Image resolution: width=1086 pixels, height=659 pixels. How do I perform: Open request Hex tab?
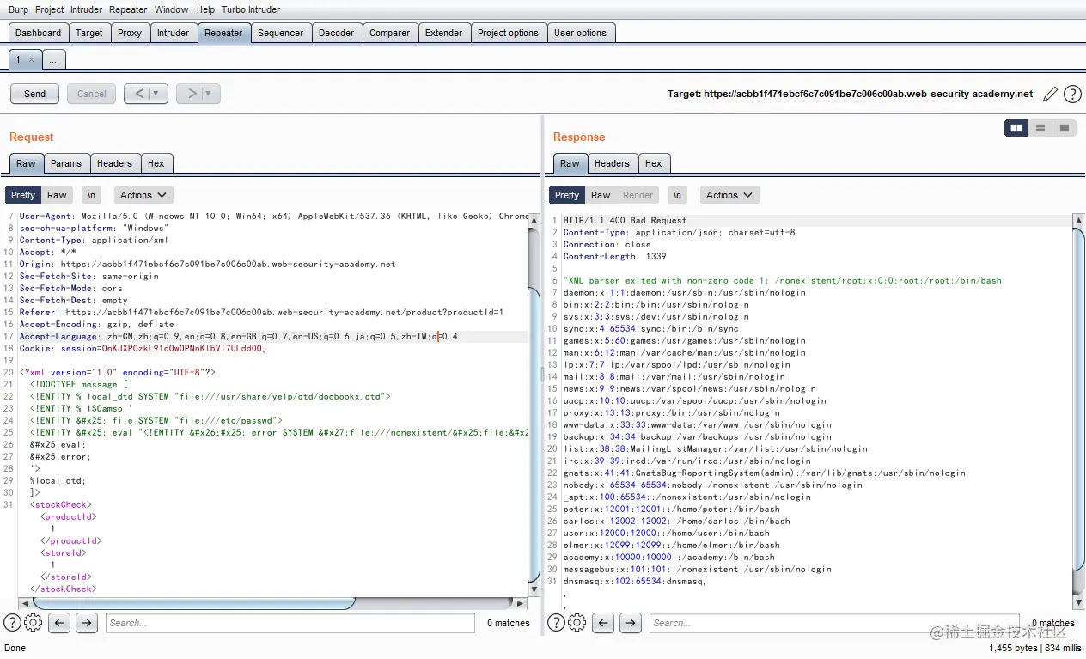(x=156, y=163)
